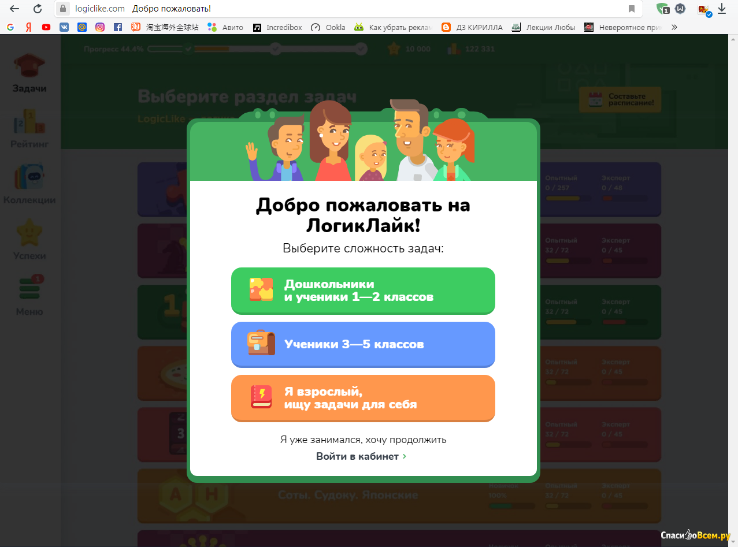The width and height of the screenshot is (738, 547).
Task: Select Дошкольники и ученики 1—2 классов option
Action: (363, 291)
